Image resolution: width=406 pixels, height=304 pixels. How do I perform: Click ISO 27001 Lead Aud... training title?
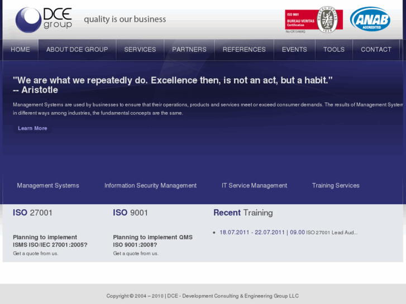point(332,233)
